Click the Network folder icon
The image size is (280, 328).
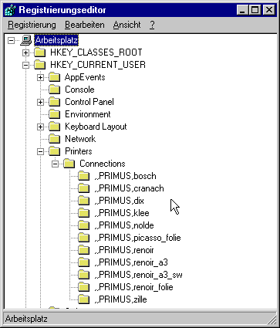(55, 139)
